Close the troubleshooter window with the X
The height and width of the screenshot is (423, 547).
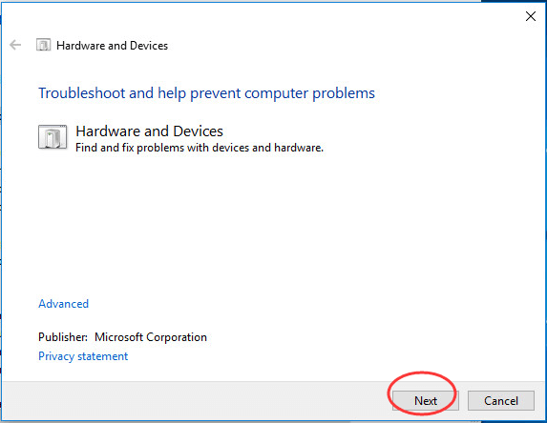(531, 16)
